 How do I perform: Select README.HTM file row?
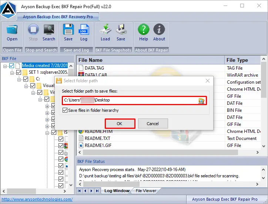(98, 131)
